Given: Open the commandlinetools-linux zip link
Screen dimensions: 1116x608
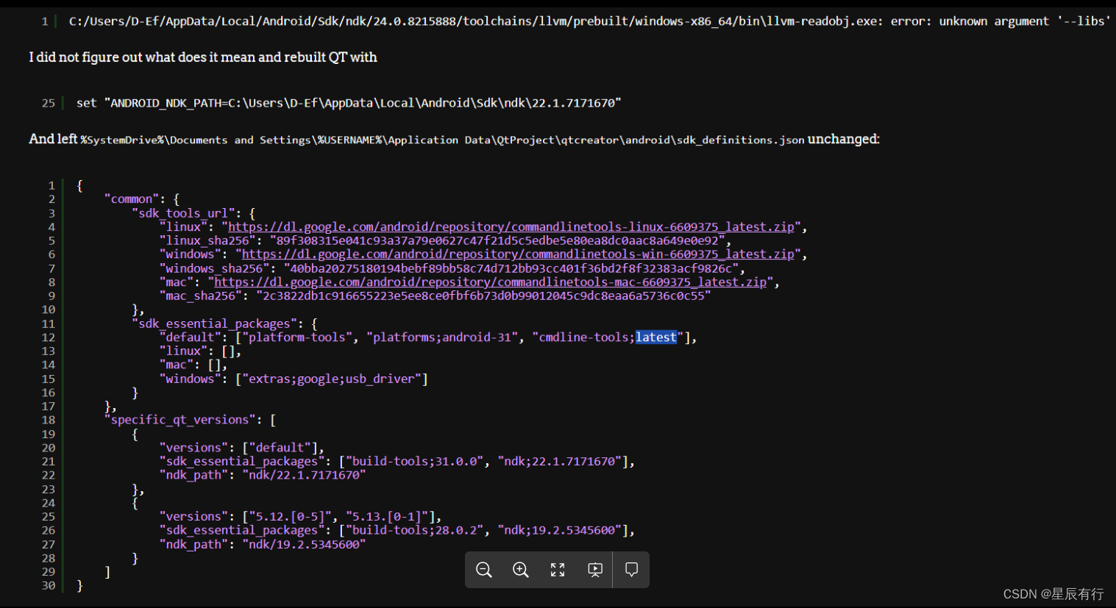Looking at the screenshot, I should click(x=511, y=227).
